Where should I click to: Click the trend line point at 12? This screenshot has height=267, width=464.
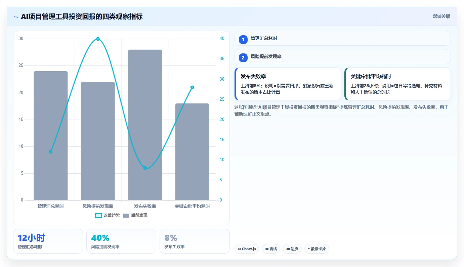[x=51, y=152]
